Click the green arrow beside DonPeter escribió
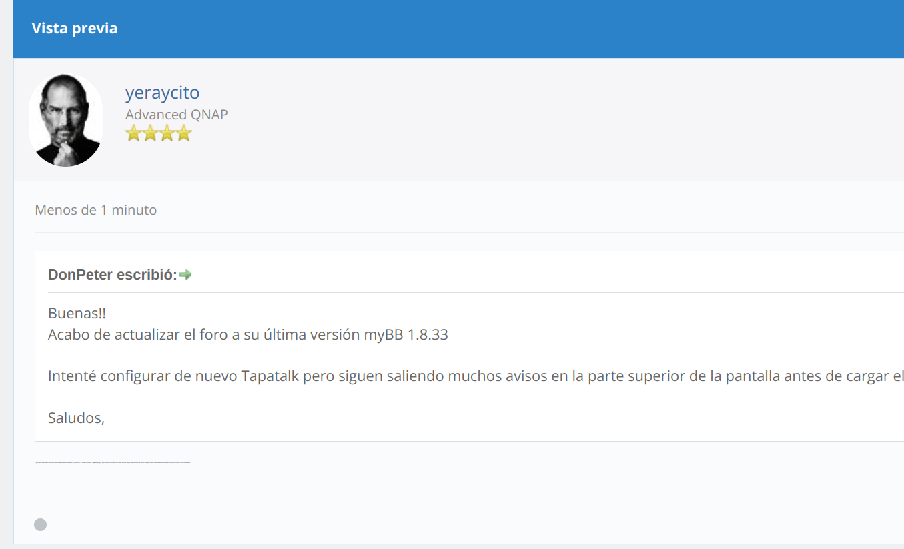Image resolution: width=904 pixels, height=549 pixels. (185, 274)
